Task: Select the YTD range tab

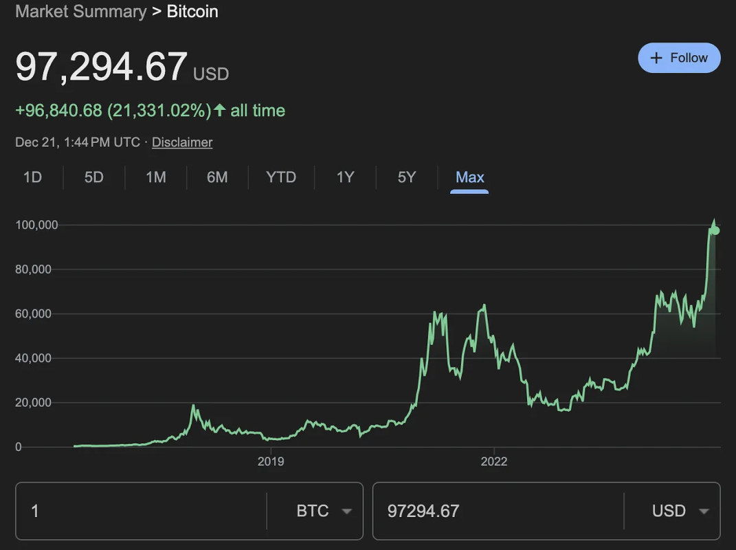Action: pos(281,177)
